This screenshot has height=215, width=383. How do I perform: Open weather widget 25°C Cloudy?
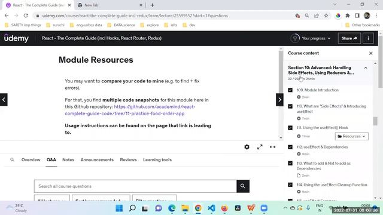click(x=17, y=208)
